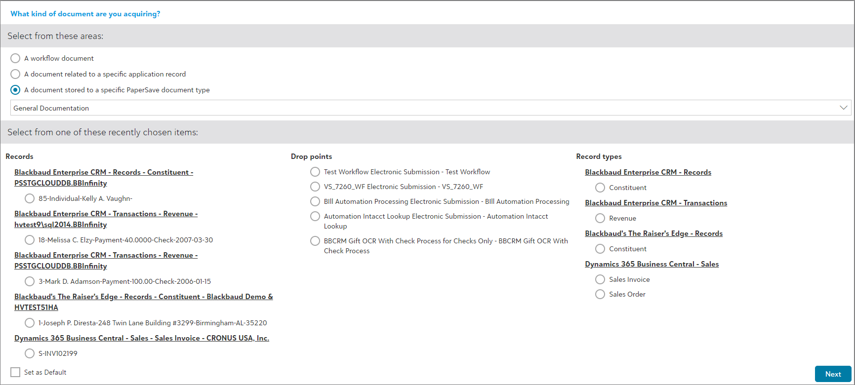Select the 'A workflow document' radio option
Image resolution: width=855 pixels, height=385 pixels.
pyautogui.click(x=15, y=58)
